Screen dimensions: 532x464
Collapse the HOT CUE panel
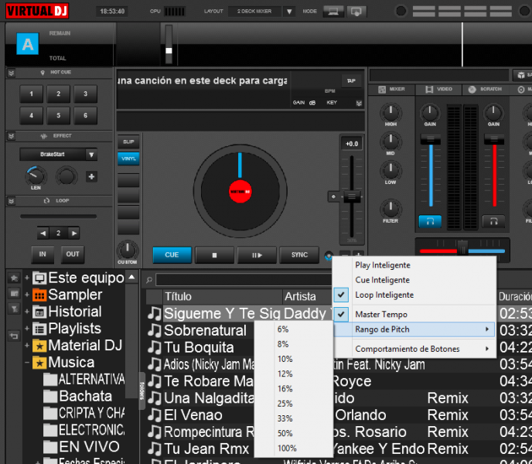[11, 73]
